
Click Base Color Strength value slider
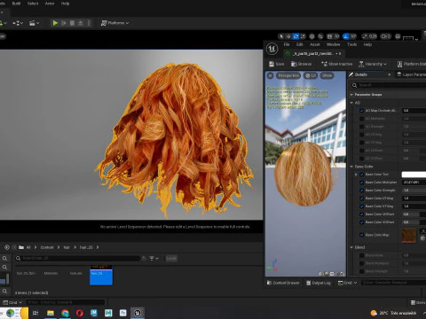(x=414, y=191)
